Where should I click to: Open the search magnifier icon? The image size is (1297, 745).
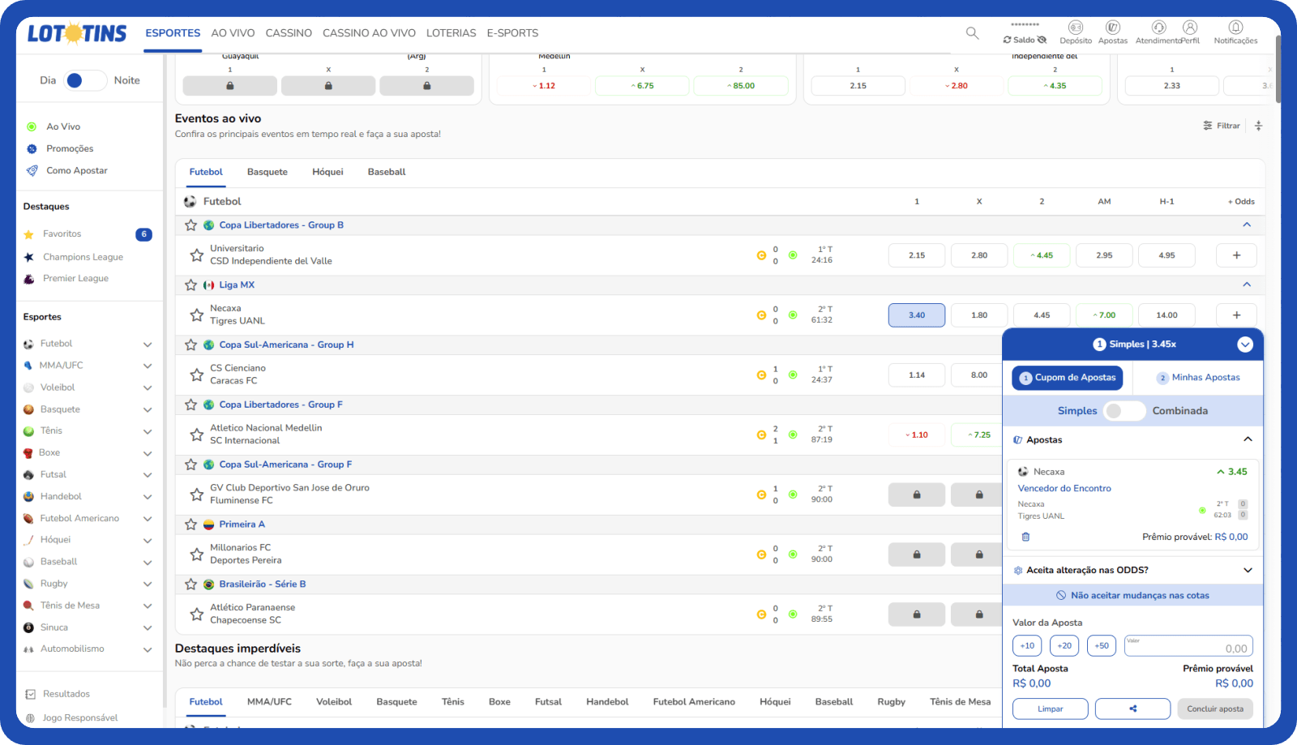(972, 33)
